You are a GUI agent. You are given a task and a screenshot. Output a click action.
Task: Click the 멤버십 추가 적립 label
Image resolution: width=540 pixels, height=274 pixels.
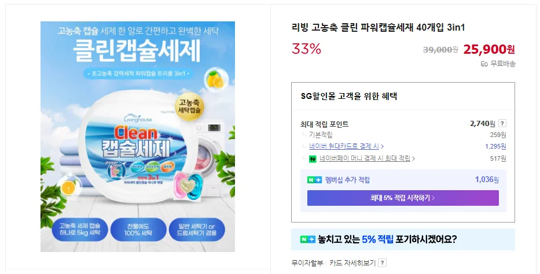[347, 180]
